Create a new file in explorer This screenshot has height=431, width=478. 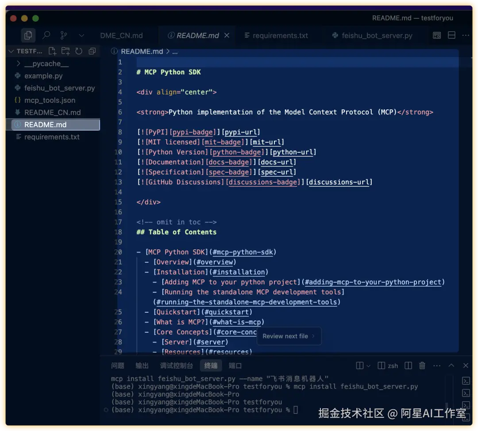coord(52,51)
